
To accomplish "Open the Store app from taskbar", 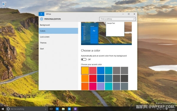I will [69, 109].
